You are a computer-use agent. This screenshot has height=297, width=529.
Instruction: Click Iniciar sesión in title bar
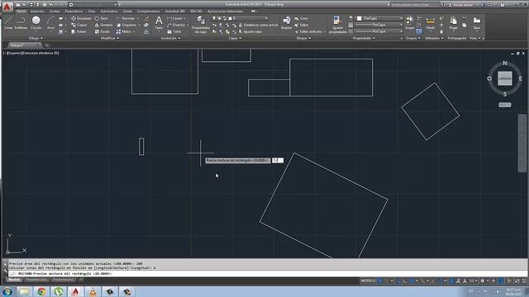[x=460, y=5]
